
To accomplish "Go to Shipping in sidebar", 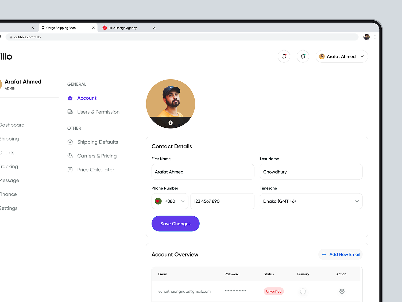I will (9, 139).
